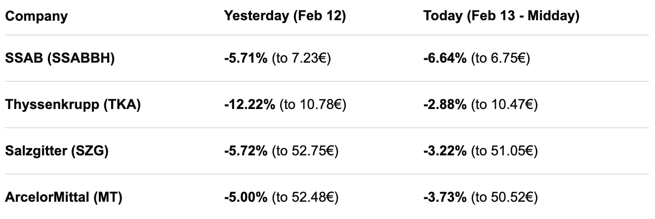The height and width of the screenshot is (219, 655).
Task: Click Salzgitter's -3.22% today change
Action: [x=445, y=151]
